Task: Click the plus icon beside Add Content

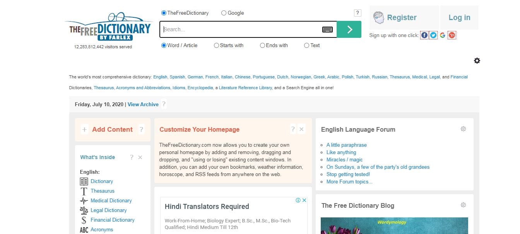Action: [85, 130]
